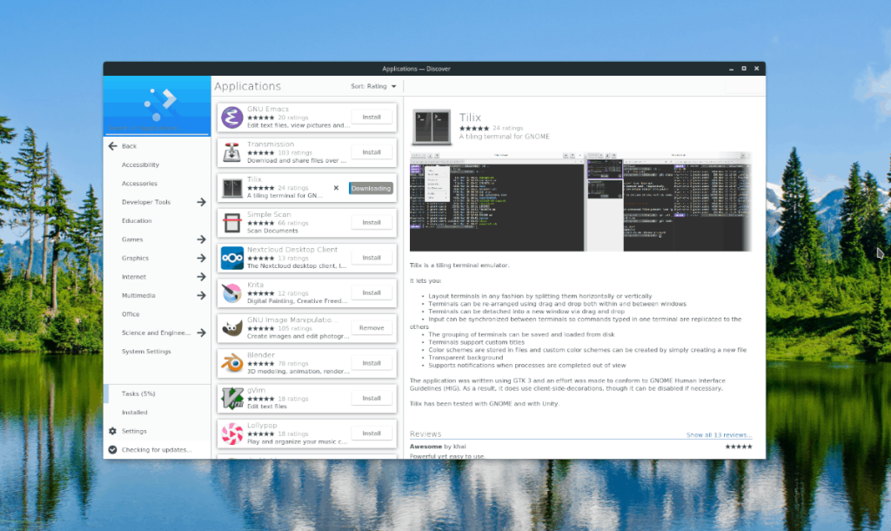Select the Krita application icon
Image resolution: width=891 pixels, height=531 pixels.
[x=231, y=292]
